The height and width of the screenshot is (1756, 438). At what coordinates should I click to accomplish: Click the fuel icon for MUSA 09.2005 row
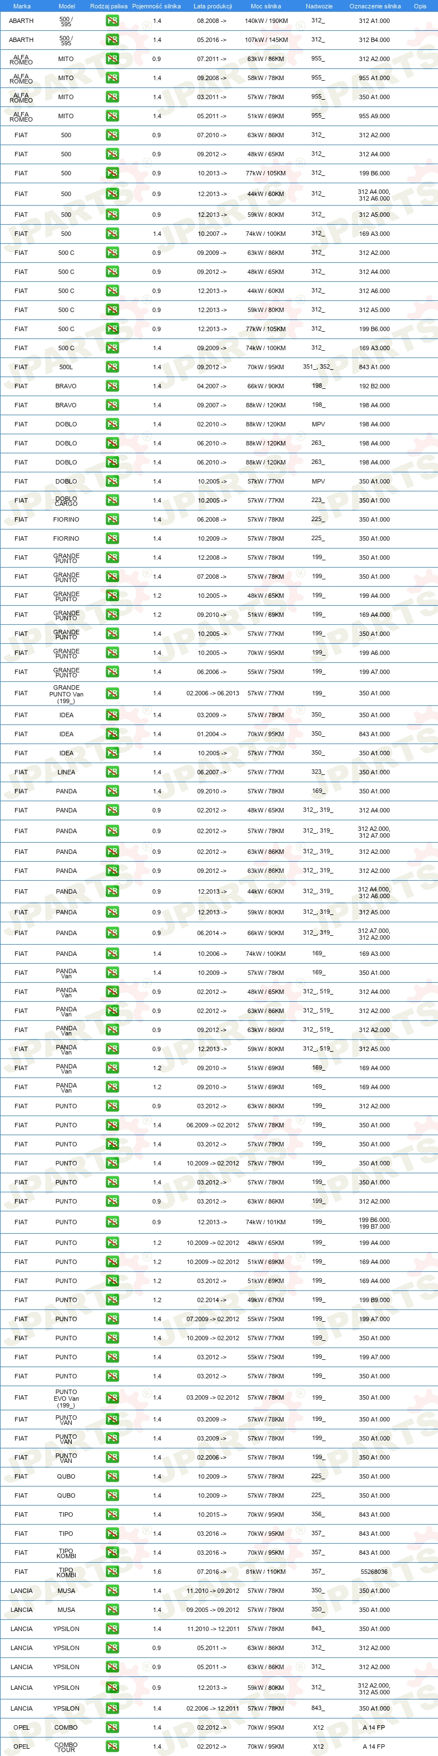pyautogui.click(x=113, y=1610)
